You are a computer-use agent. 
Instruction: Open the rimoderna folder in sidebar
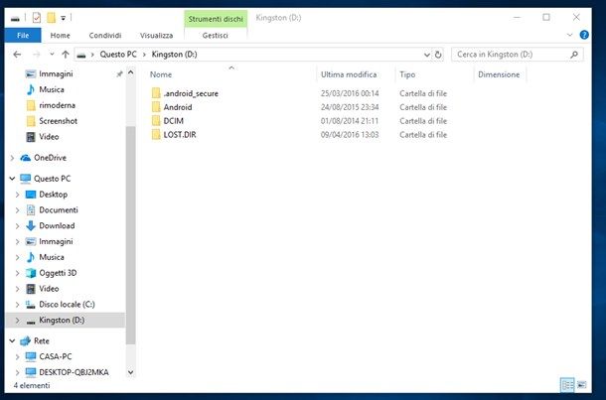[x=57, y=105]
